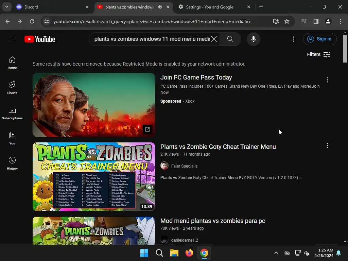
Task: Go forward in browser history
Action: click(20, 21)
